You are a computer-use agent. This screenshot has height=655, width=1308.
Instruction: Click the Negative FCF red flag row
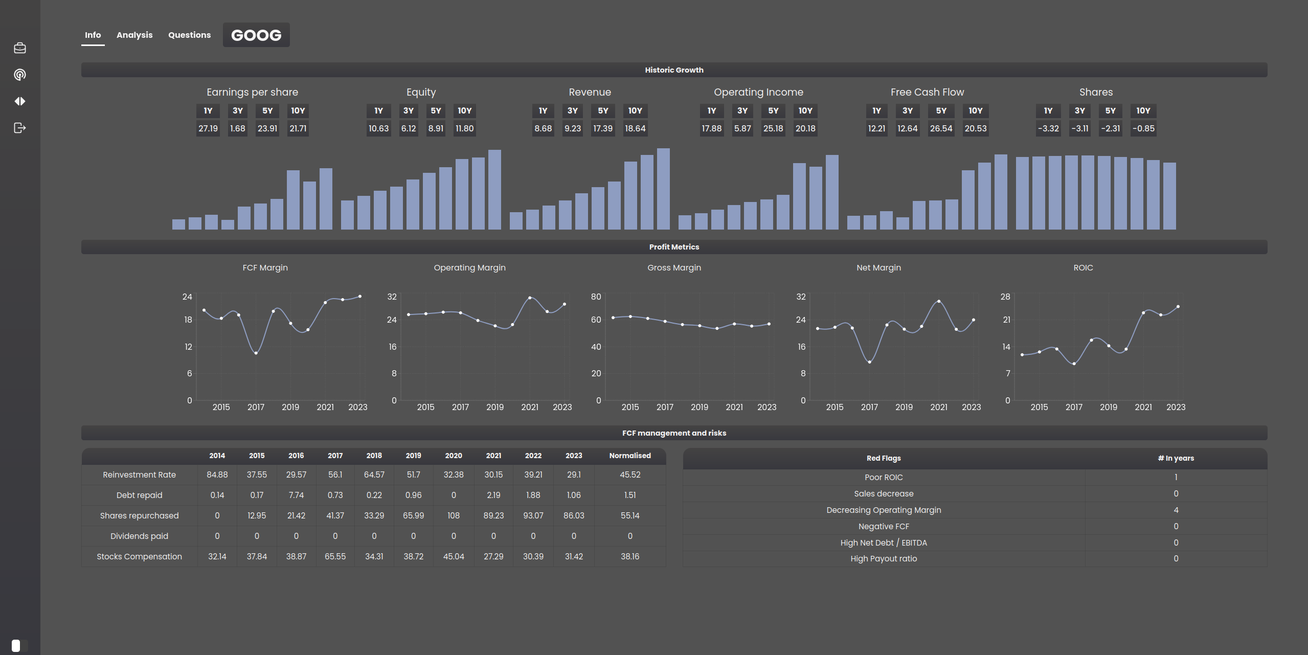click(975, 526)
